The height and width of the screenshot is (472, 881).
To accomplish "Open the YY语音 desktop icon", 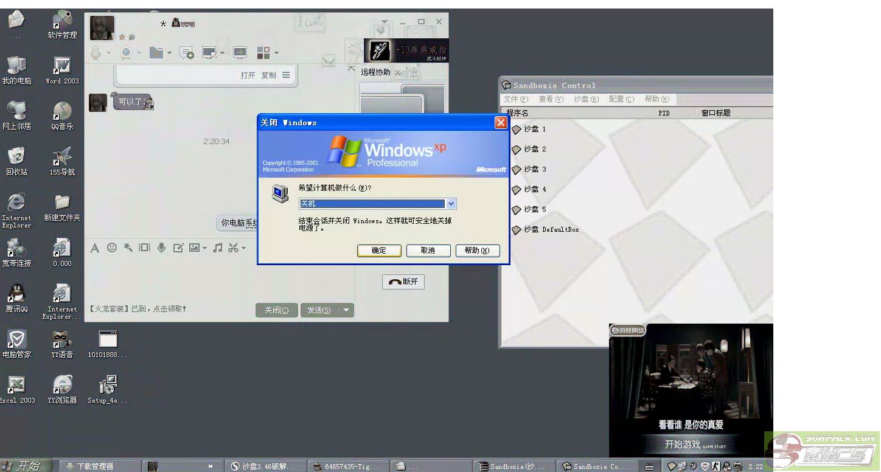I will [x=62, y=344].
